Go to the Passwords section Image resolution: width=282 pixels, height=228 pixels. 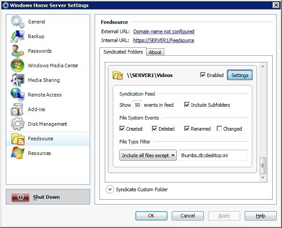click(x=40, y=51)
